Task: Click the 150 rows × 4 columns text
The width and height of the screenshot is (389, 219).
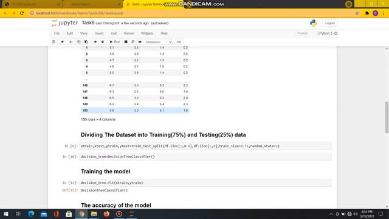Action: tap(98, 119)
